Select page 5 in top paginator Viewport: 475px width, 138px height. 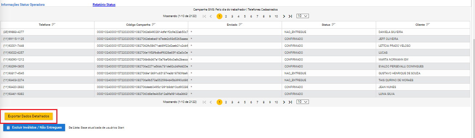(245, 16)
